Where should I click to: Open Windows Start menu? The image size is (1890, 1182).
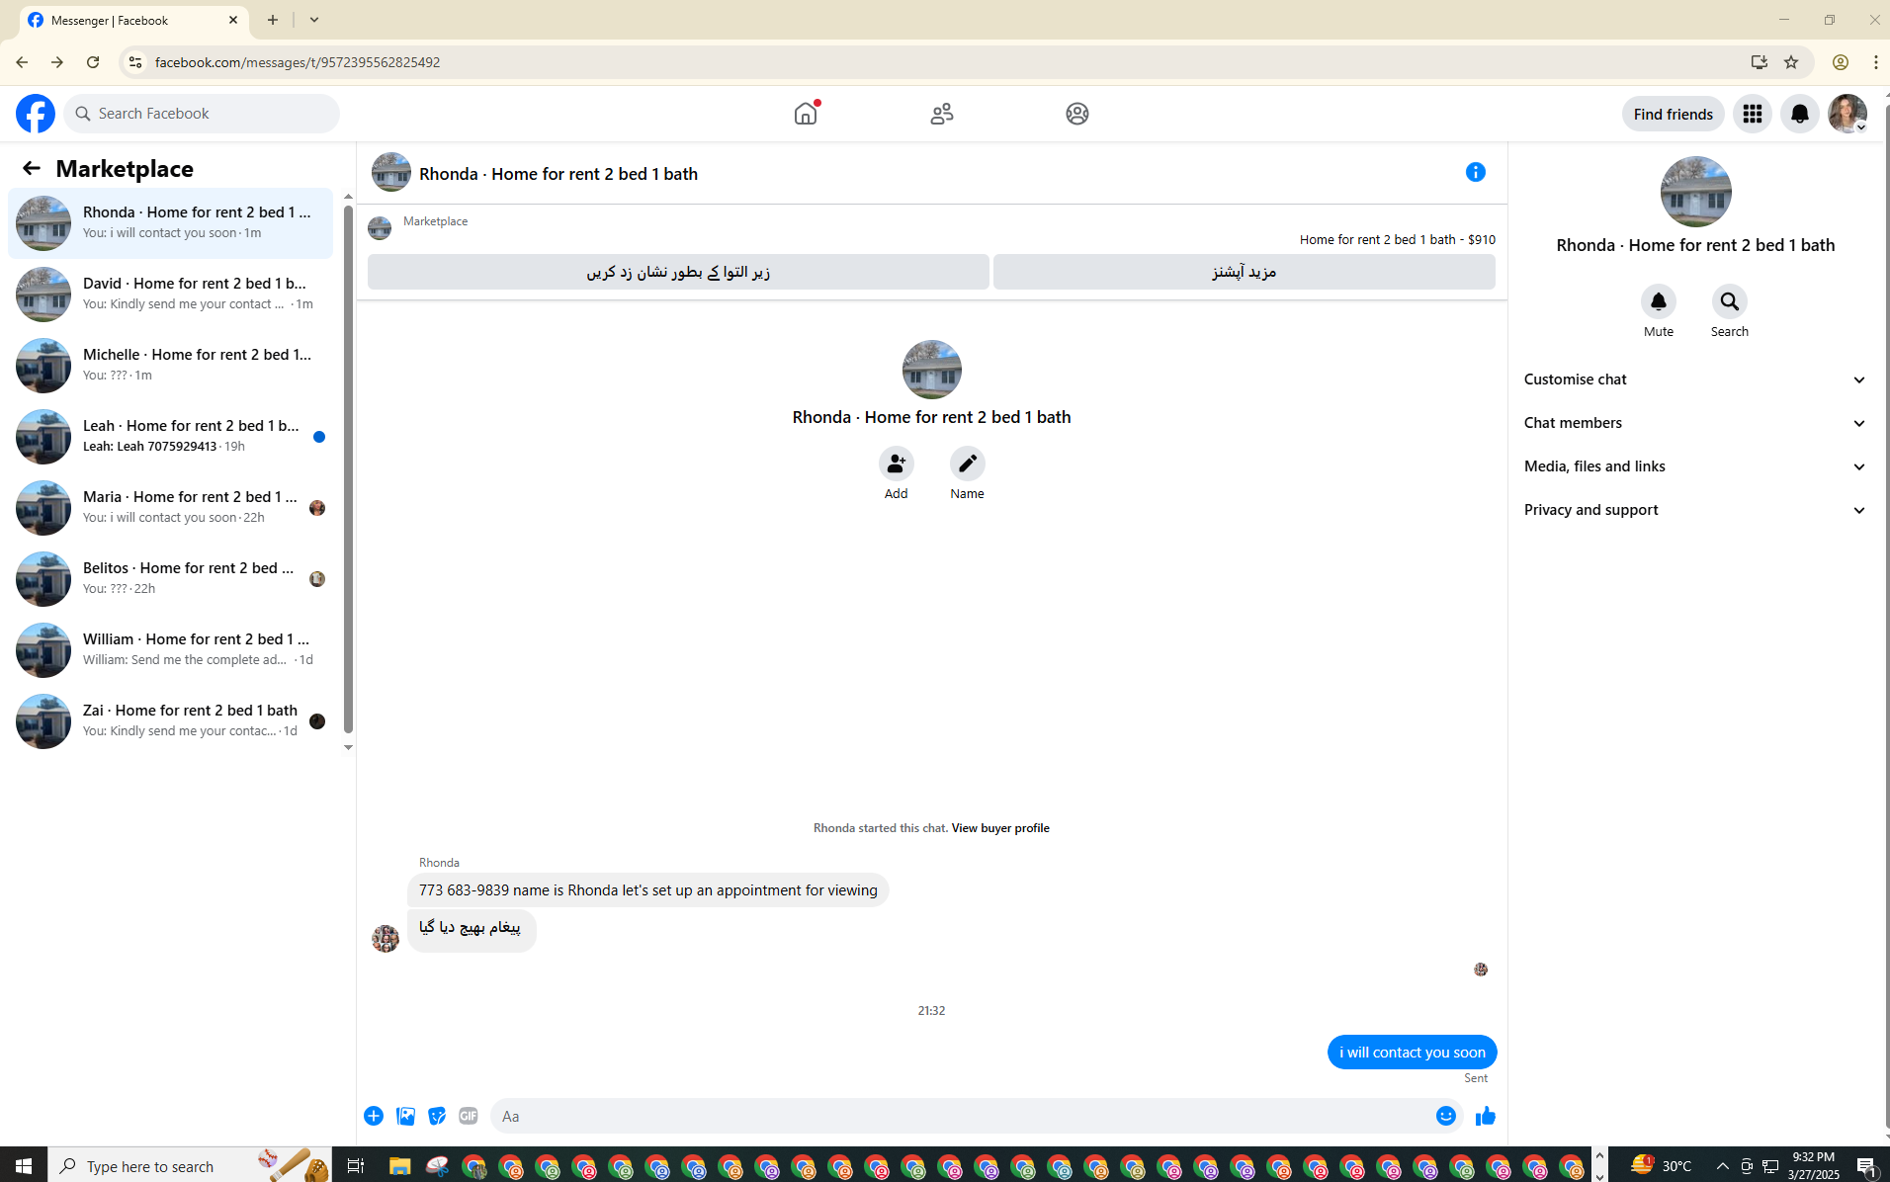[x=24, y=1166]
